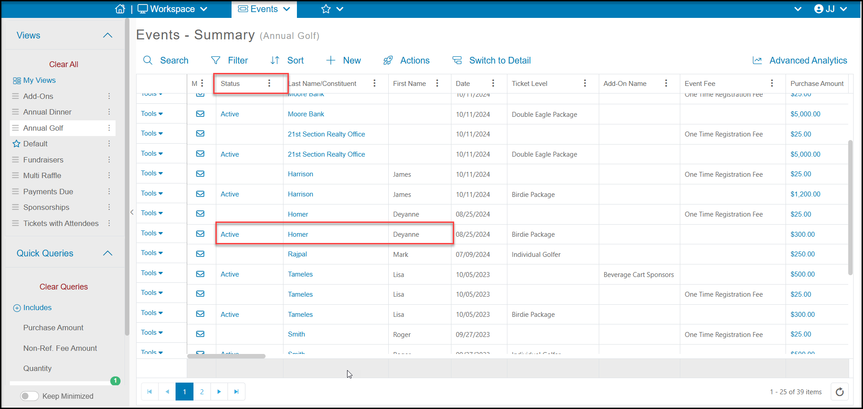Click the refresh grid button
The image size is (863, 409).
click(x=840, y=392)
